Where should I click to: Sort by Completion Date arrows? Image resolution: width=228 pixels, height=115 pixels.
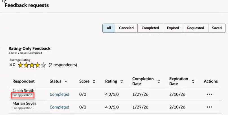pyautogui.click(x=159, y=81)
